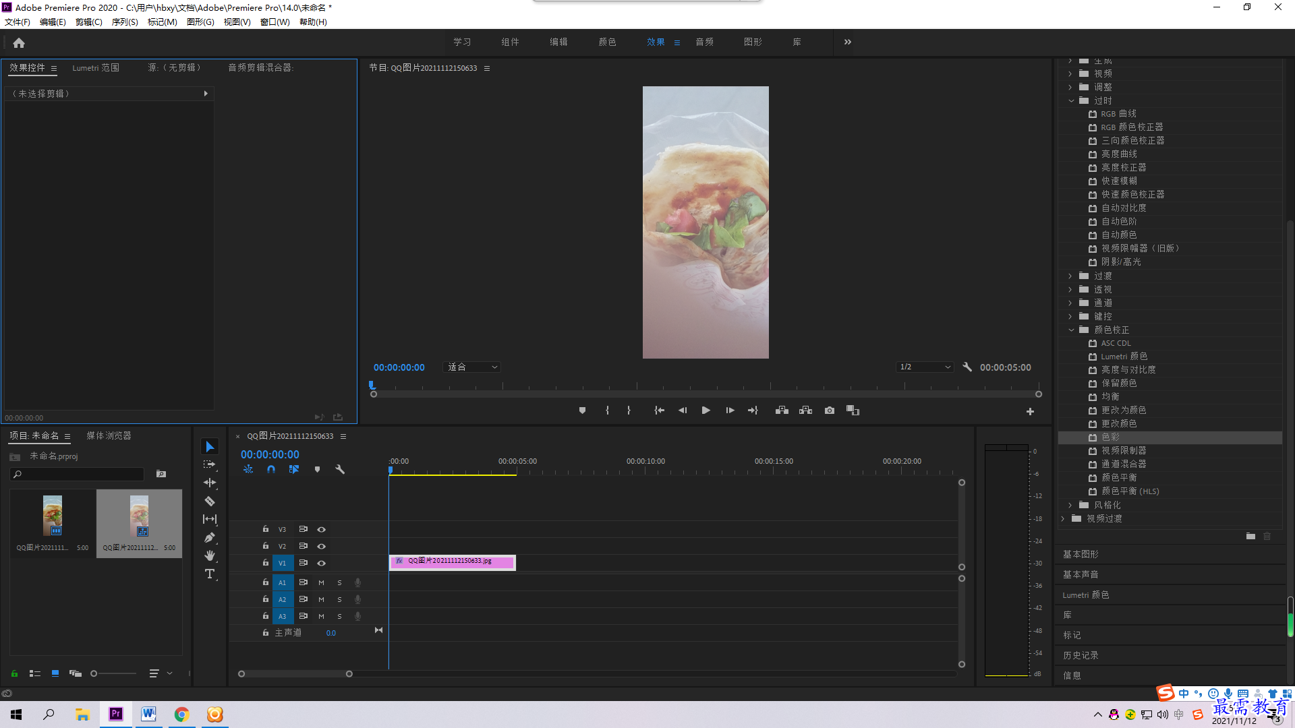Select the Razor tool

tap(210, 501)
